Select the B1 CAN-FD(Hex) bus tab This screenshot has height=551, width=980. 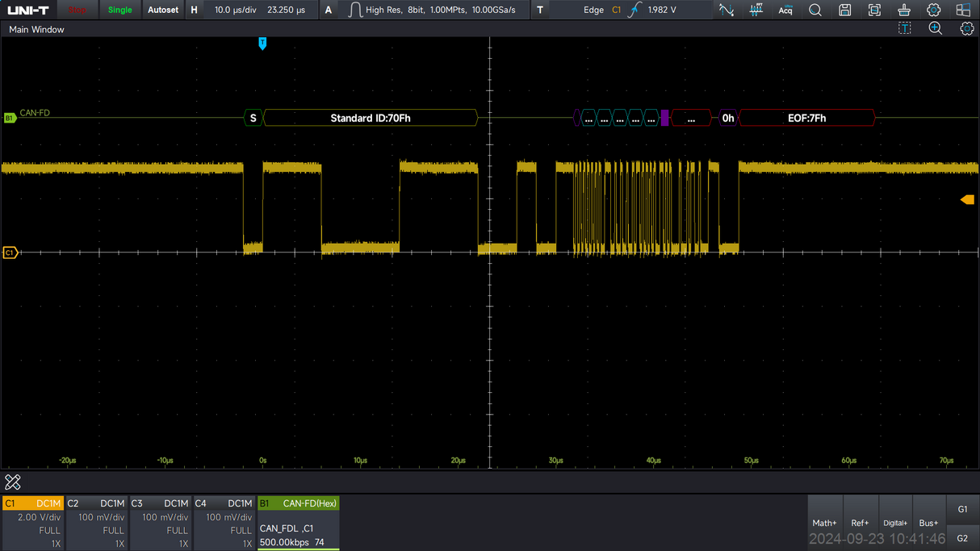298,503
